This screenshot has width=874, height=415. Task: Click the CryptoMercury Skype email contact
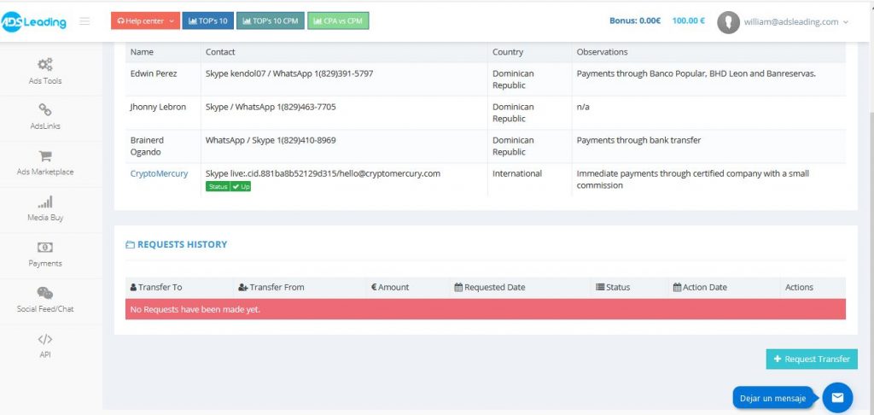click(323, 173)
